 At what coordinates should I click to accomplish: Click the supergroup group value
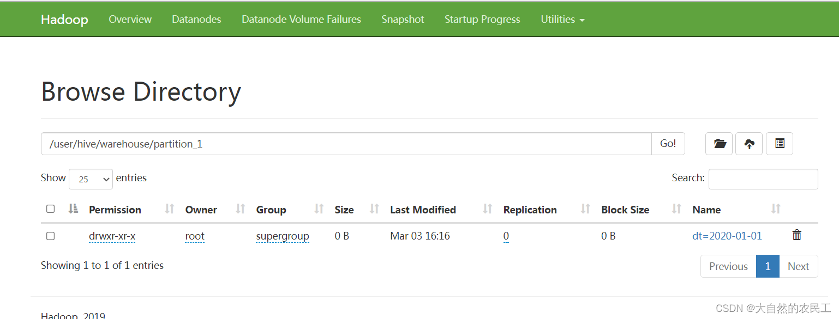click(283, 236)
